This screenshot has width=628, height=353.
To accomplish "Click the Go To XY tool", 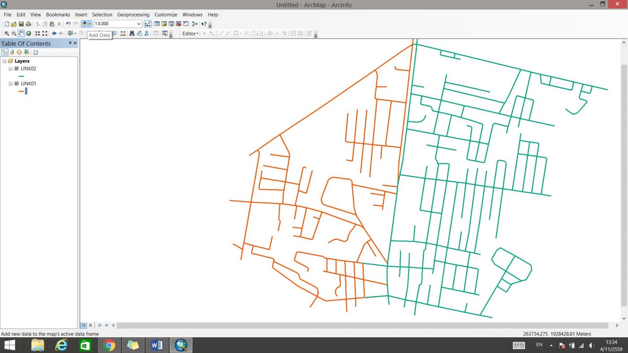I will (x=147, y=34).
